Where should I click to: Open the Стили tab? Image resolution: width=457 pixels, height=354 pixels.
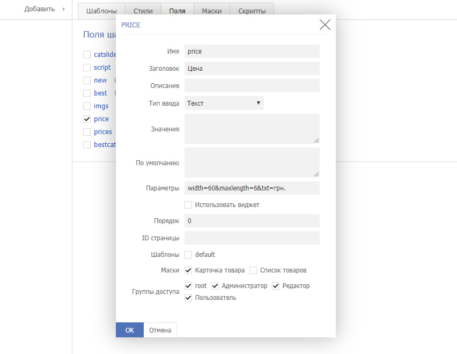(143, 11)
